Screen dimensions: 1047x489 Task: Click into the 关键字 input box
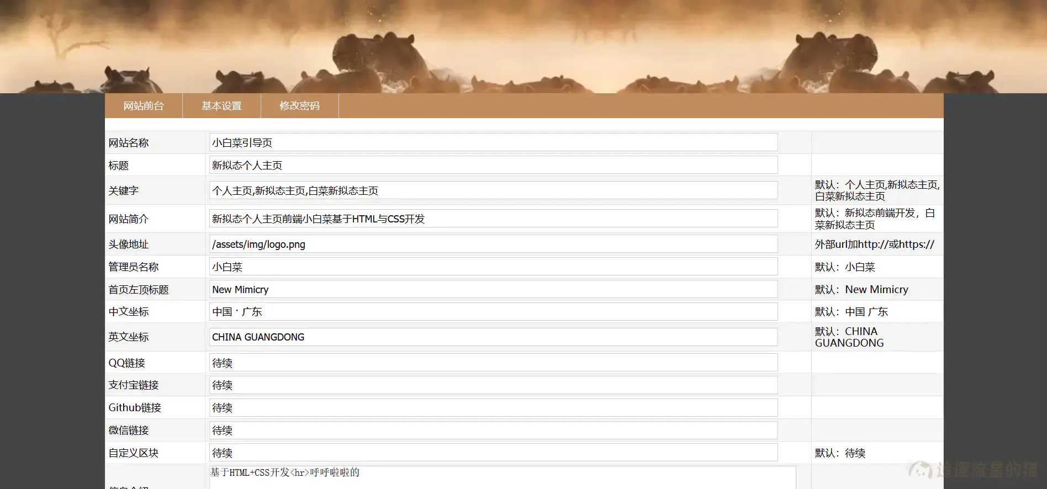click(x=493, y=190)
